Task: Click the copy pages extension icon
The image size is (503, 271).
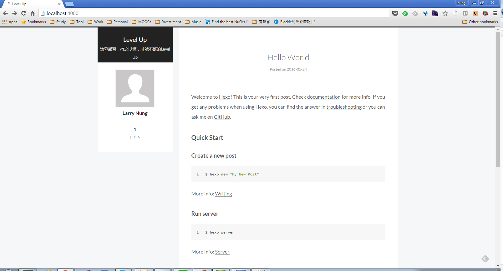Action: click(x=455, y=13)
